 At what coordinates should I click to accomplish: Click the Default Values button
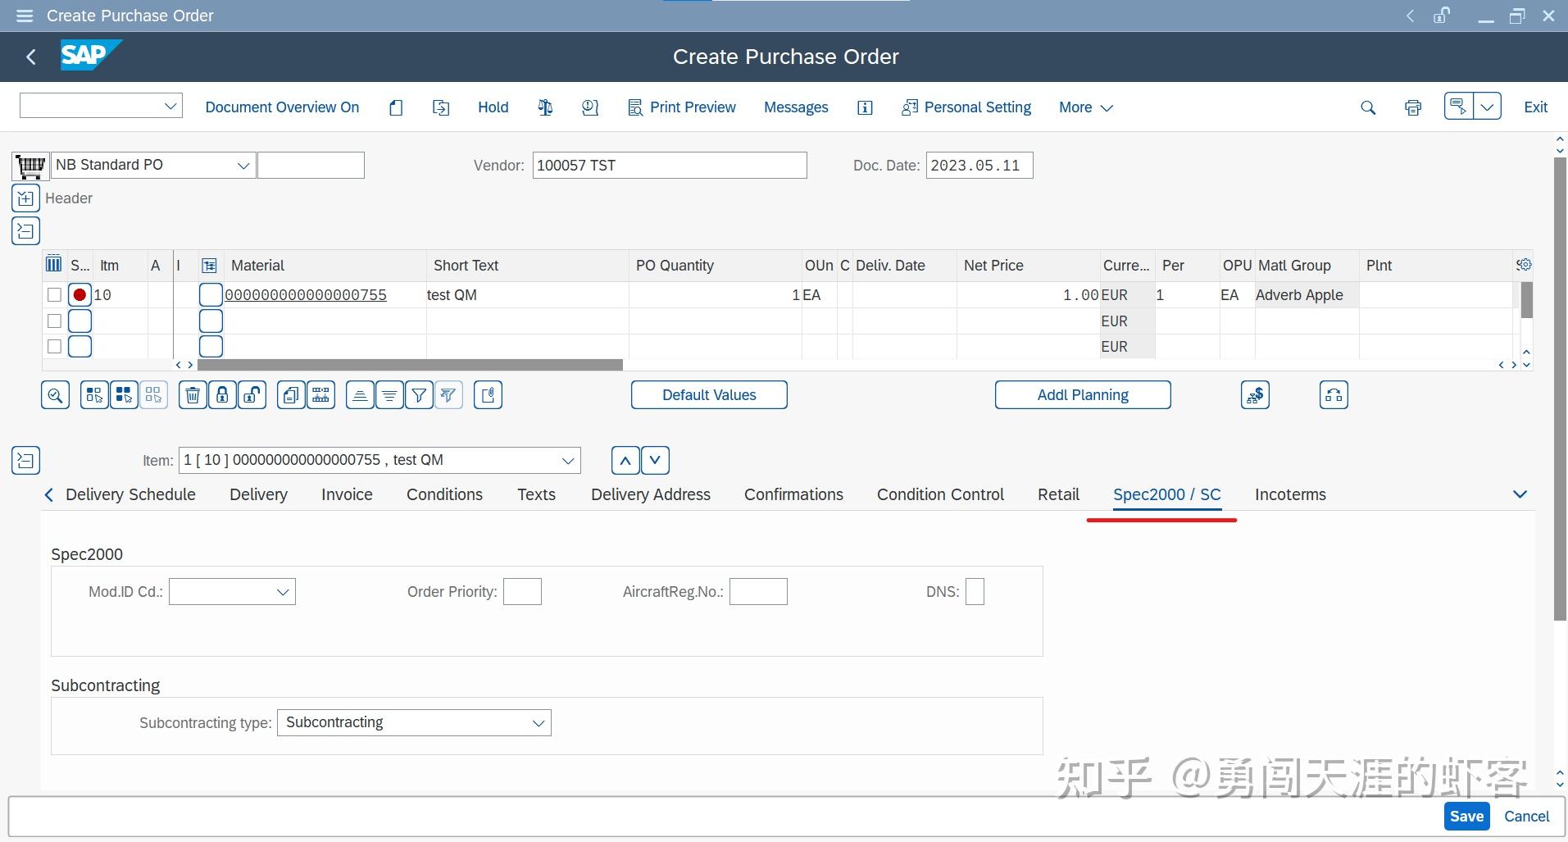coord(709,394)
